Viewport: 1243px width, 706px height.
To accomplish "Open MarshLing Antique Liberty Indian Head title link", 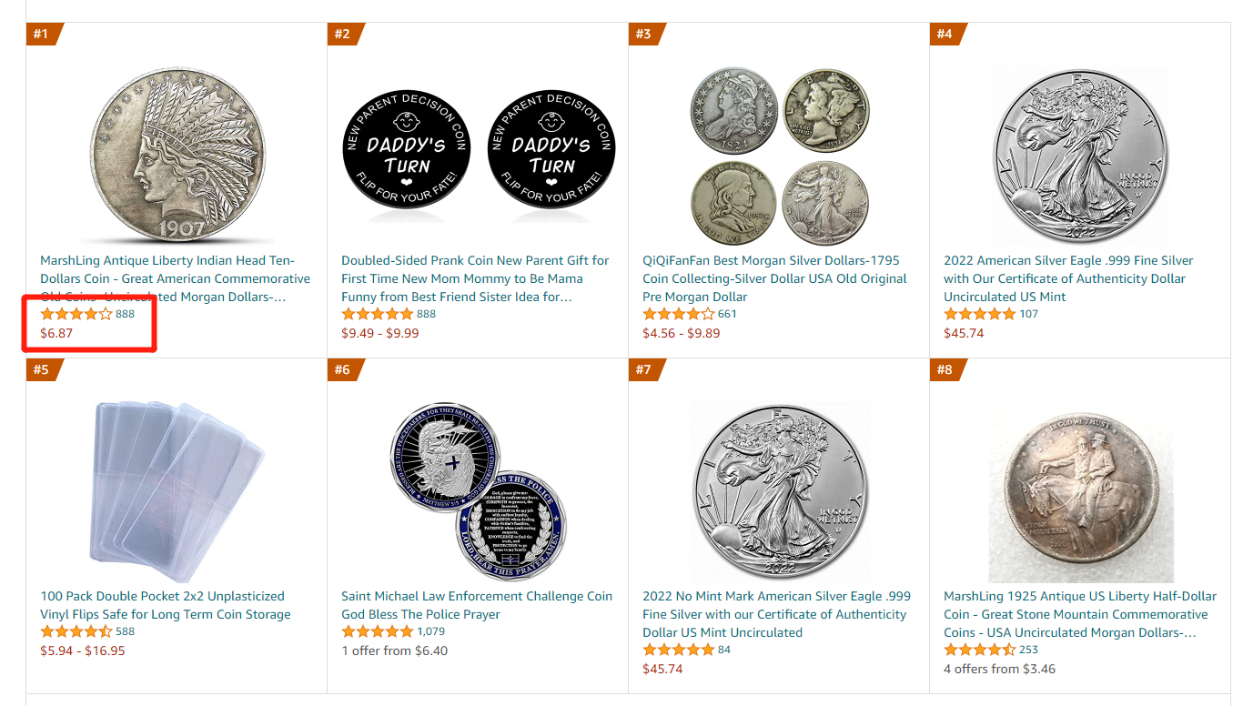I will click(175, 278).
